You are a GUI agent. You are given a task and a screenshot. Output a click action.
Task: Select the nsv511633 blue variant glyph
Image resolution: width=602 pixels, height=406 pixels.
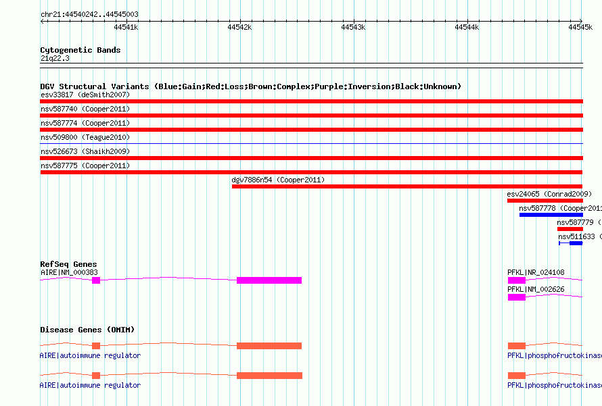click(571, 243)
